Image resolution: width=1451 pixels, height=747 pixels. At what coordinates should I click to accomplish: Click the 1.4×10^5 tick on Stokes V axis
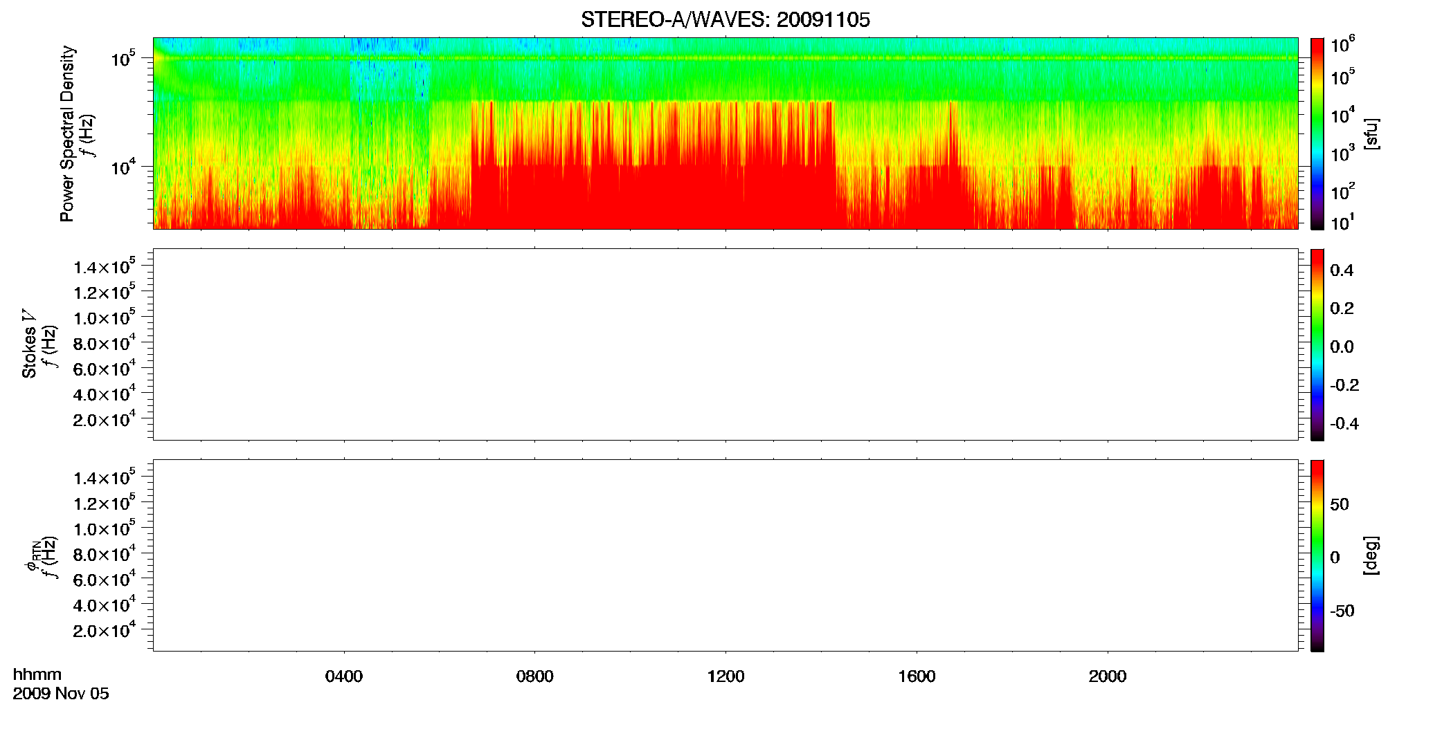coord(105,266)
